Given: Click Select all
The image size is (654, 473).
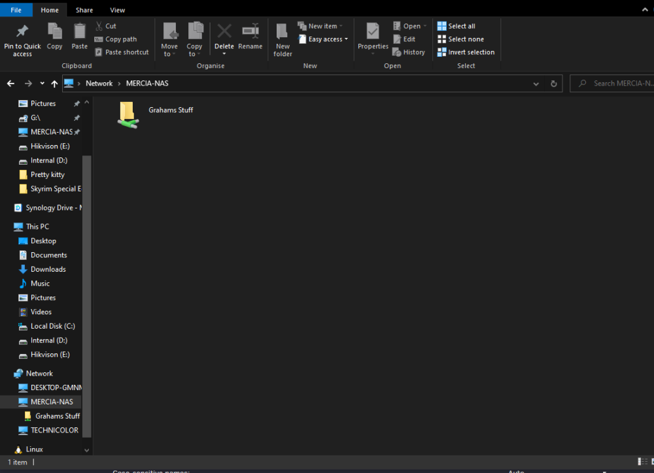Looking at the screenshot, I should (x=456, y=26).
